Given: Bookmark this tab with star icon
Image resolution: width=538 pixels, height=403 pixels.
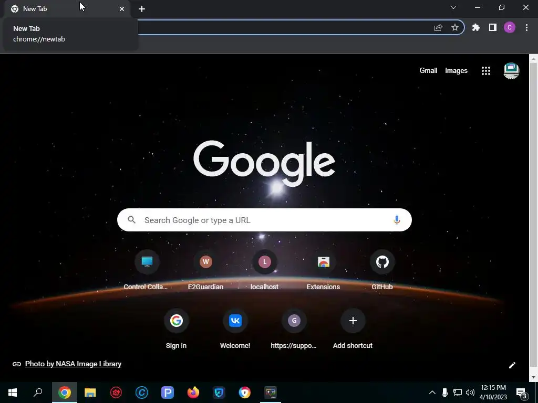Looking at the screenshot, I should 455,27.
